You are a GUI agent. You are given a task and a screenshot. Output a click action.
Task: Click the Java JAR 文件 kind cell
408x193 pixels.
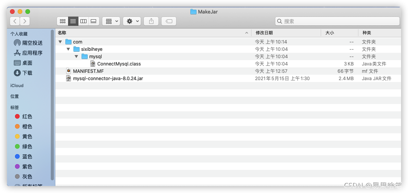376,78
